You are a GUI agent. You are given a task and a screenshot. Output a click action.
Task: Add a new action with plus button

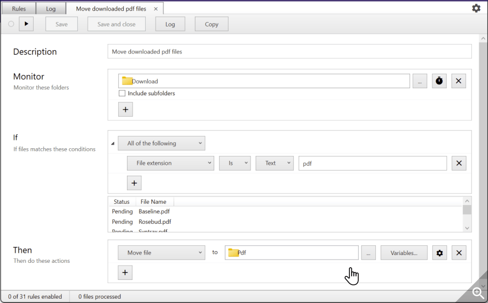pyautogui.click(x=125, y=272)
